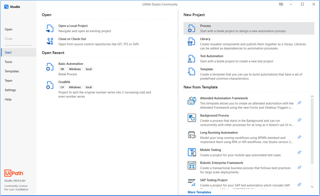Click the C# tag on FirstRPA
Viewport: 320px width, 196px height.
[62, 87]
